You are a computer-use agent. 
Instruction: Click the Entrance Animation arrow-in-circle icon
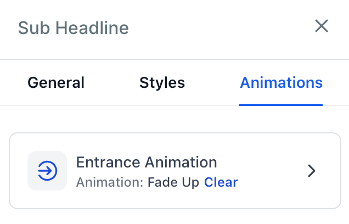(47, 171)
